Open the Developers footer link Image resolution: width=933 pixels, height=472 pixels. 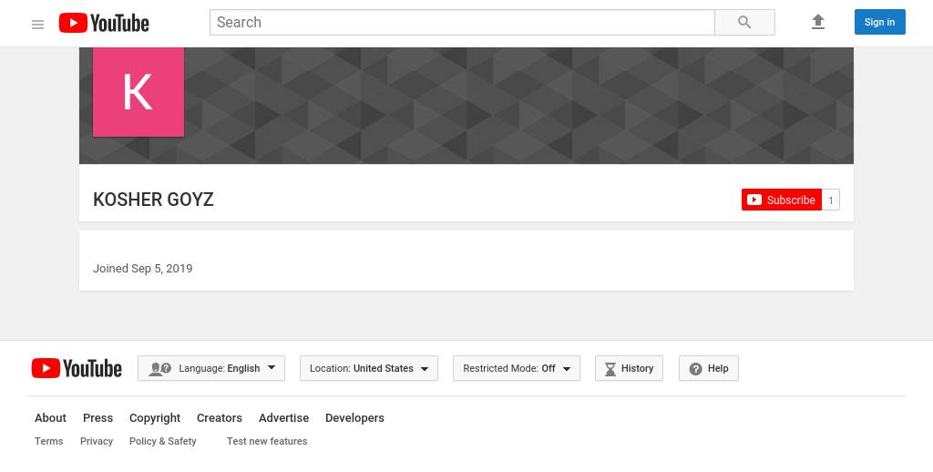coord(354,418)
